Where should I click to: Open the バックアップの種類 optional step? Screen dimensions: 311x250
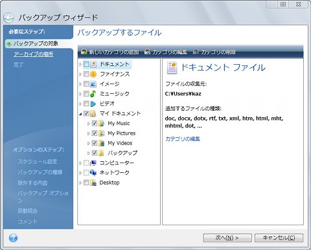click(40, 172)
